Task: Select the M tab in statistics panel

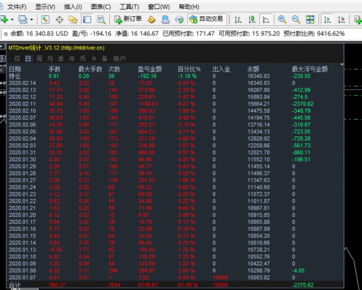Action: coord(94,59)
